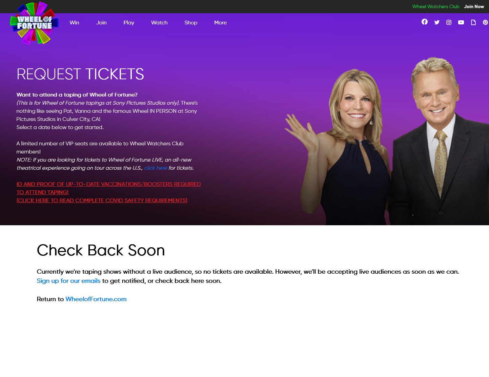The width and height of the screenshot is (489, 377).
Task: Go to the WheelofFortune.com link
Action: (96, 299)
